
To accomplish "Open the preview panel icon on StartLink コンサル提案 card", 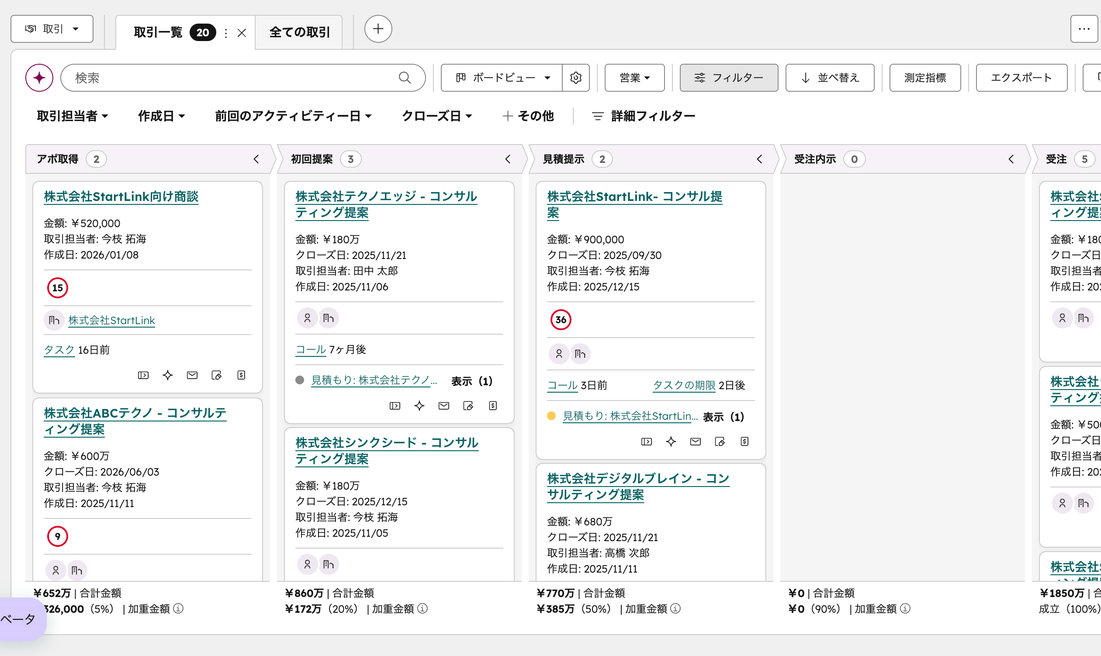I will (x=646, y=441).
